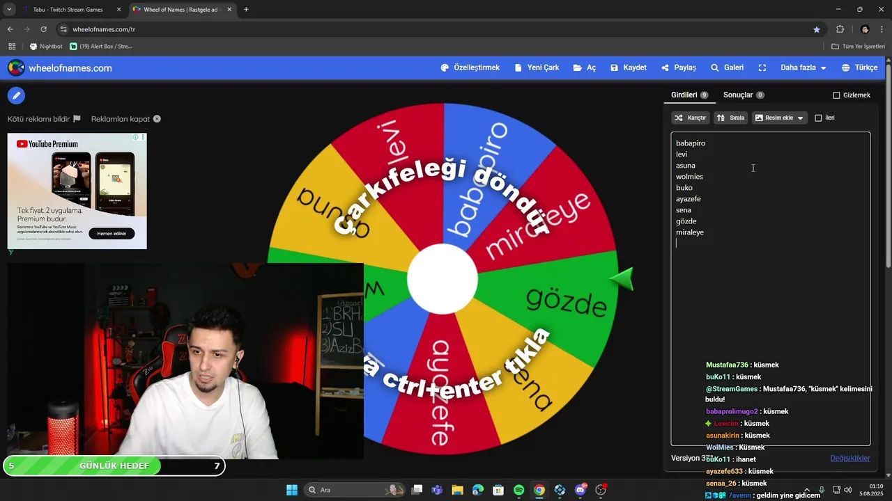Screen dimensions: 892x501
Task: Open system volume control in tray
Action: click(847, 490)
